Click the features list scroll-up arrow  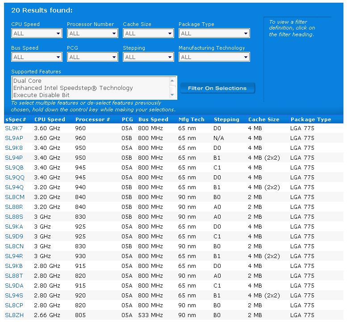172,80
